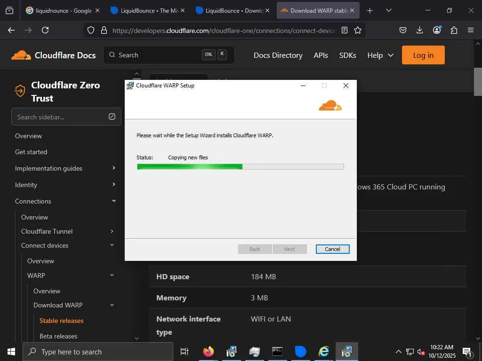This screenshot has height=361, width=482.
Task: Click the taskbar clock showing 10:22 AM
Action: (x=442, y=352)
